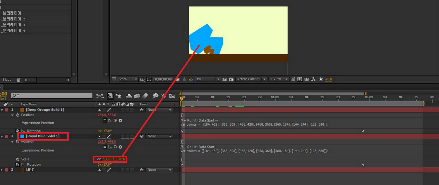The height and width of the screenshot is (185, 439).
Task: Select Royal Blue Rotation value 0x-17.0°
Action: (105, 165)
